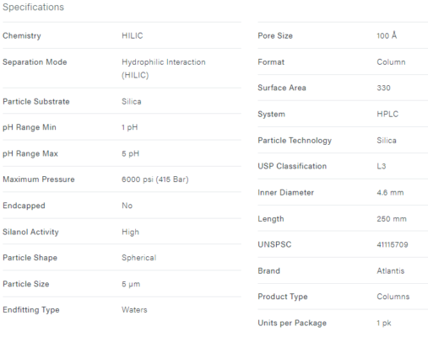428x337 pixels.
Task: Select the Spherical particle shape value
Action: pos(138,258)
